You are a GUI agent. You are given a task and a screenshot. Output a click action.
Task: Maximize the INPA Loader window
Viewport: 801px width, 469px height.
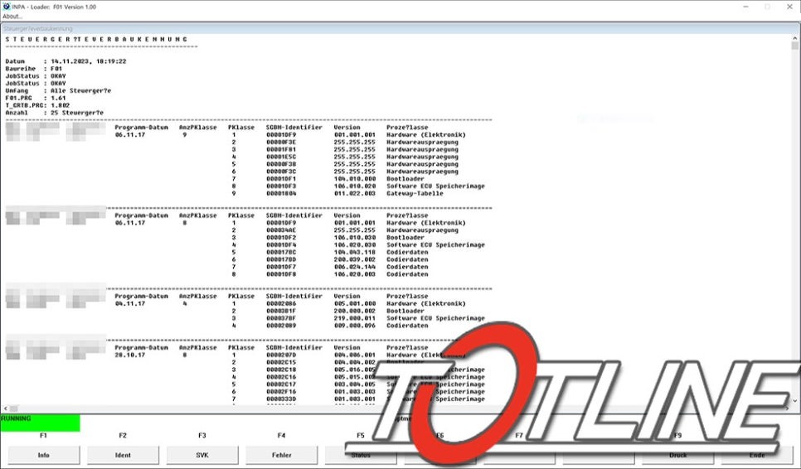[x=766, y=7]
